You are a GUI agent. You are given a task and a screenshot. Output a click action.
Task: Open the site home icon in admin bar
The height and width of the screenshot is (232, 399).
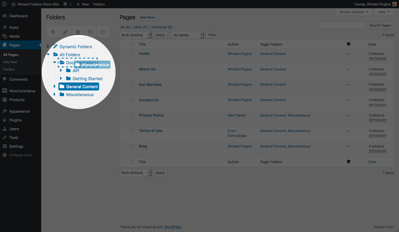(13, 4)
